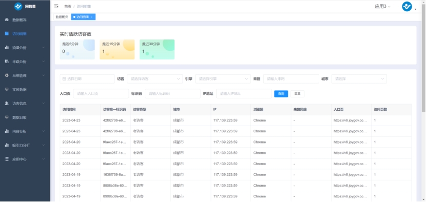This screenshot has height=202, width=426.
Task: Click the 来路分析 icon in sidebar
Action: (x=7, y=62)
